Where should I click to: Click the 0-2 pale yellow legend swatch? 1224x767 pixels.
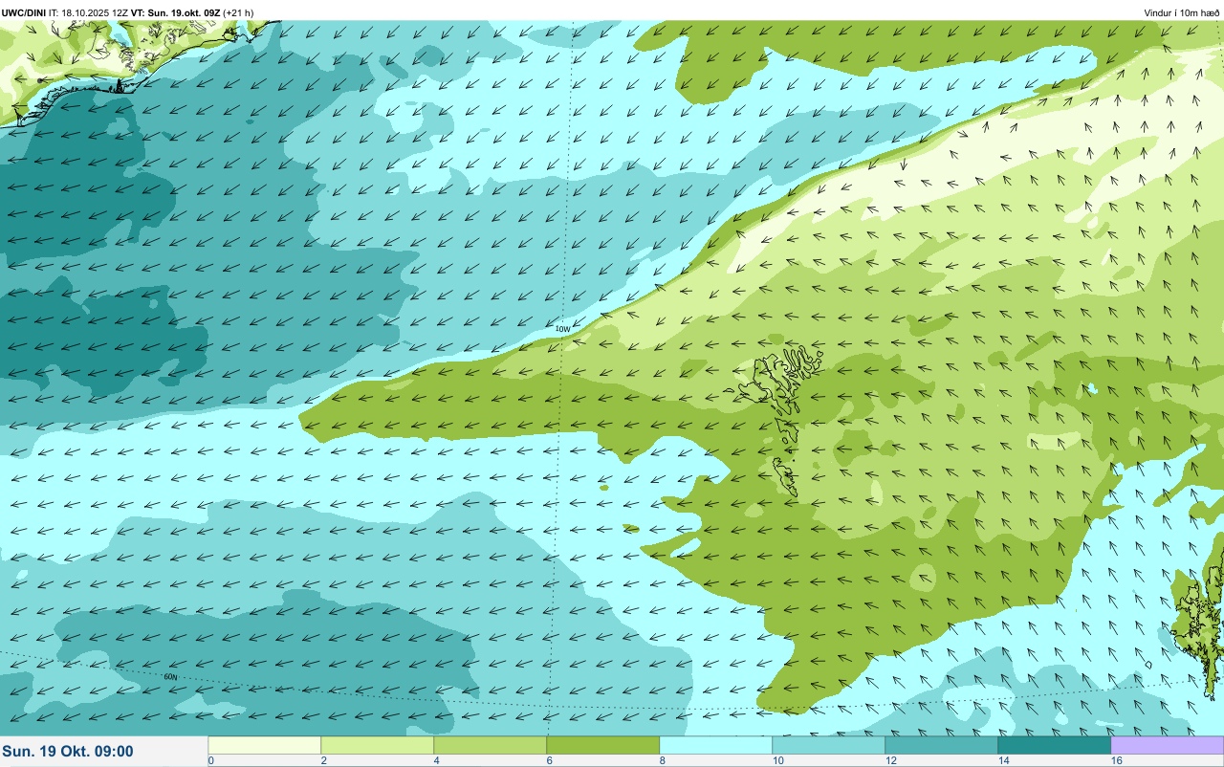264,745
